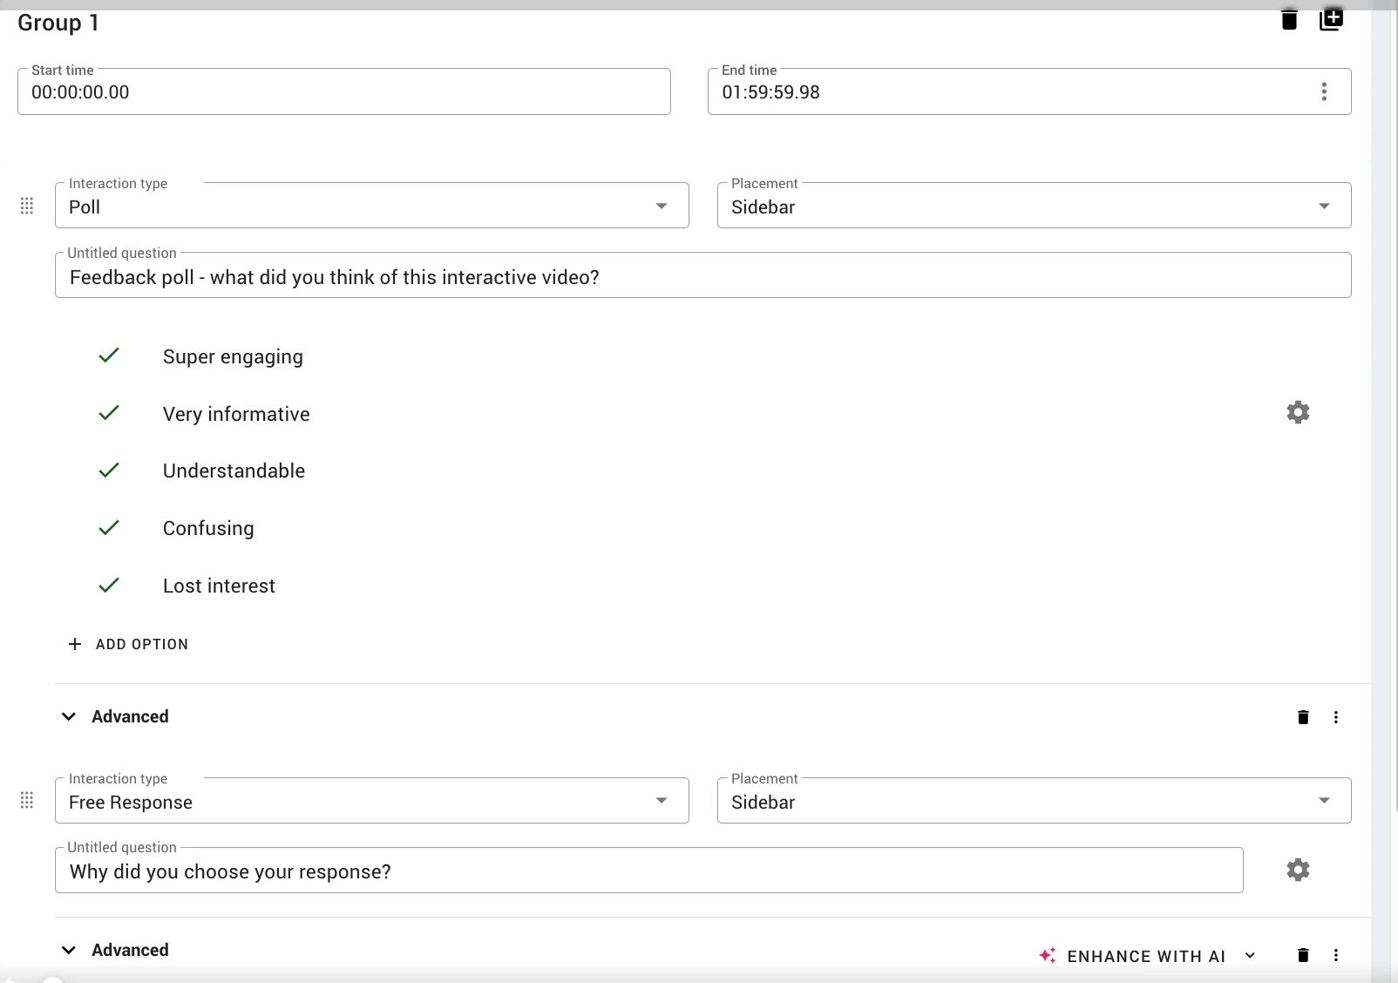
Task: Duplicate Group 1 using the copy-plus icon
Action: [x=1331, y=19]
